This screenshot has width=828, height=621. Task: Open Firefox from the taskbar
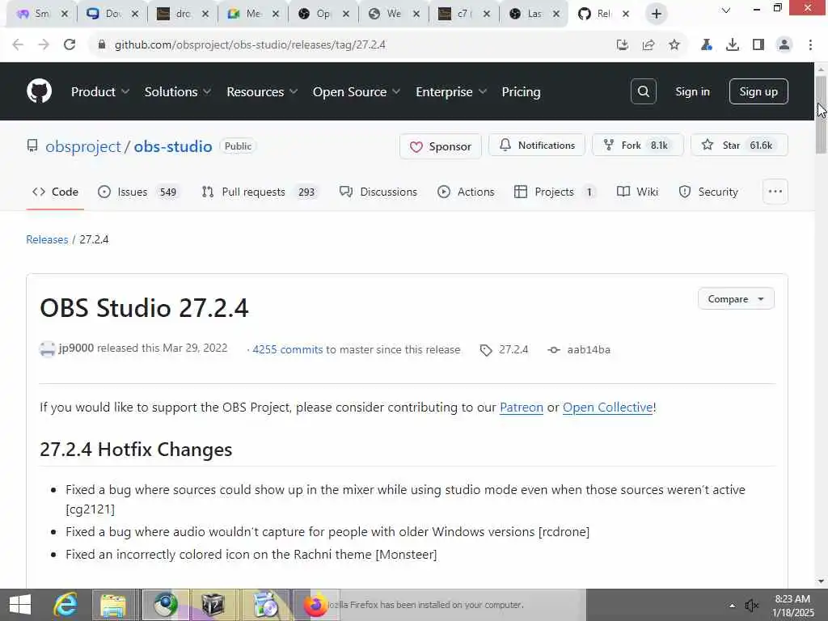coord(315,605)
